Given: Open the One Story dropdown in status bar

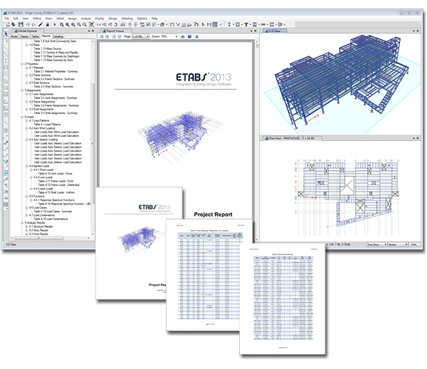Looking at the screenshot, I should tap(377, 244).
